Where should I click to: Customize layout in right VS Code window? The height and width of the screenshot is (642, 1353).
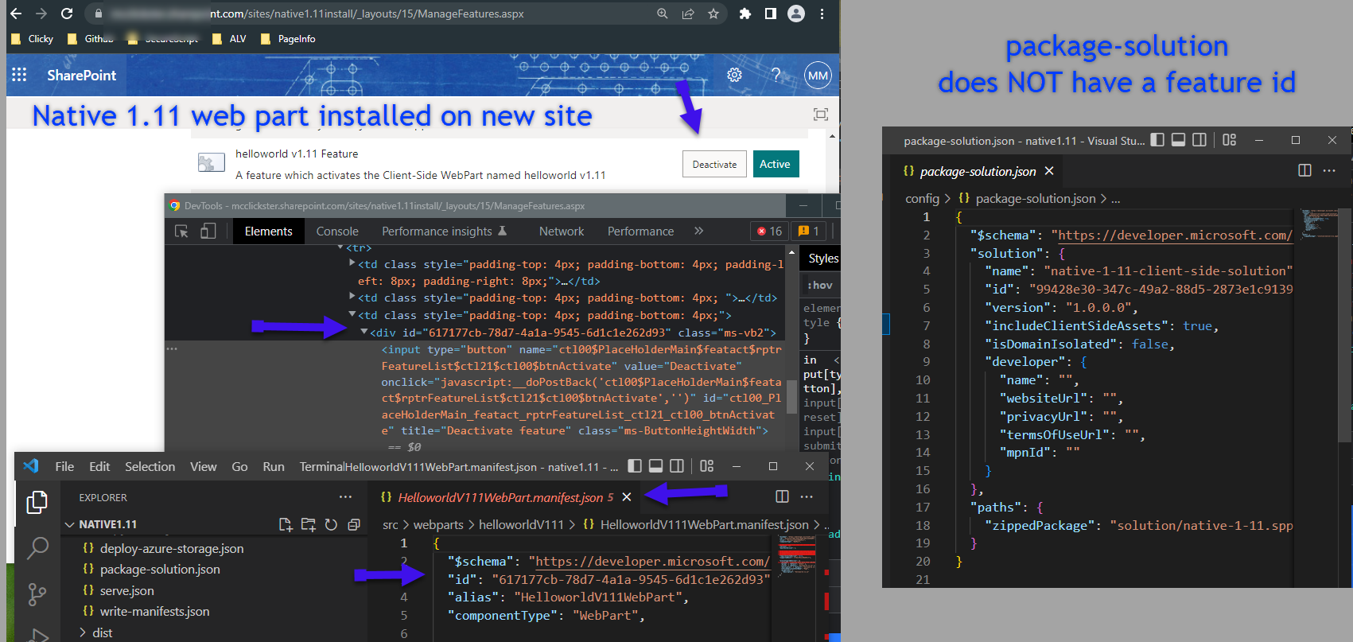pyautogui.click(x=1230, y=140)
